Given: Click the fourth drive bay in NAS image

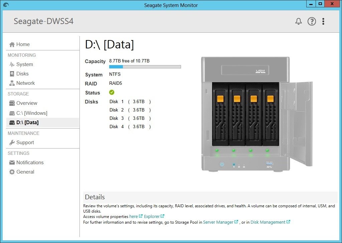Looking at the screenshot, I should click(271, 114).
